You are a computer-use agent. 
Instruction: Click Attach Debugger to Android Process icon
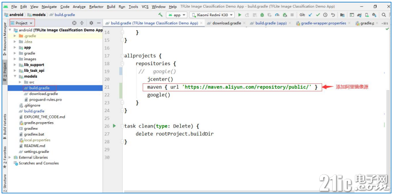[285, 15]
